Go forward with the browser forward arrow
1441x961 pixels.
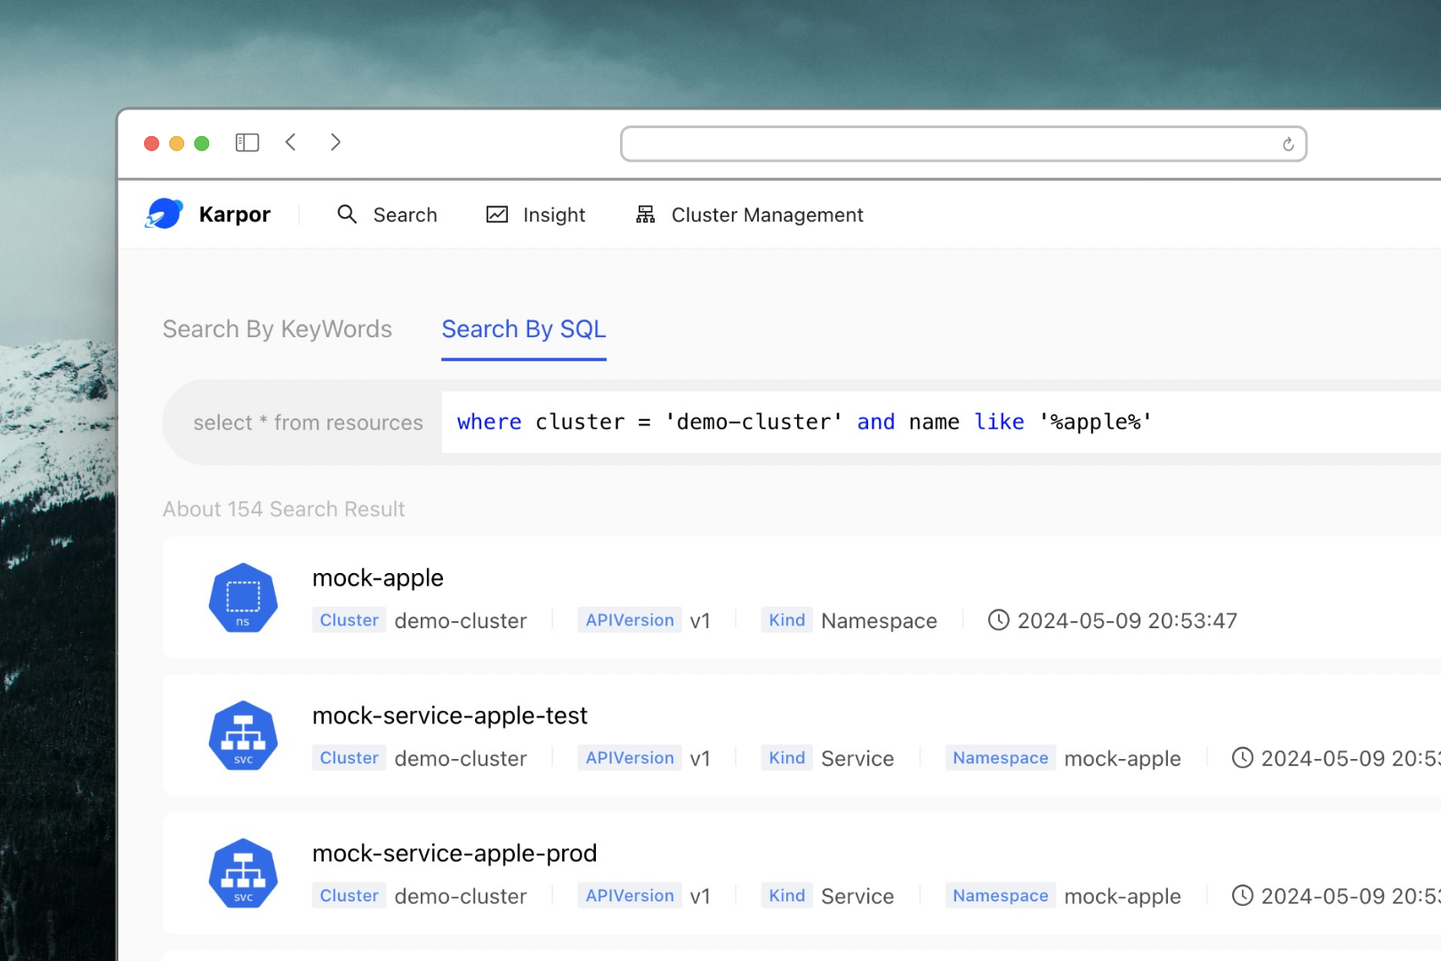335,142
